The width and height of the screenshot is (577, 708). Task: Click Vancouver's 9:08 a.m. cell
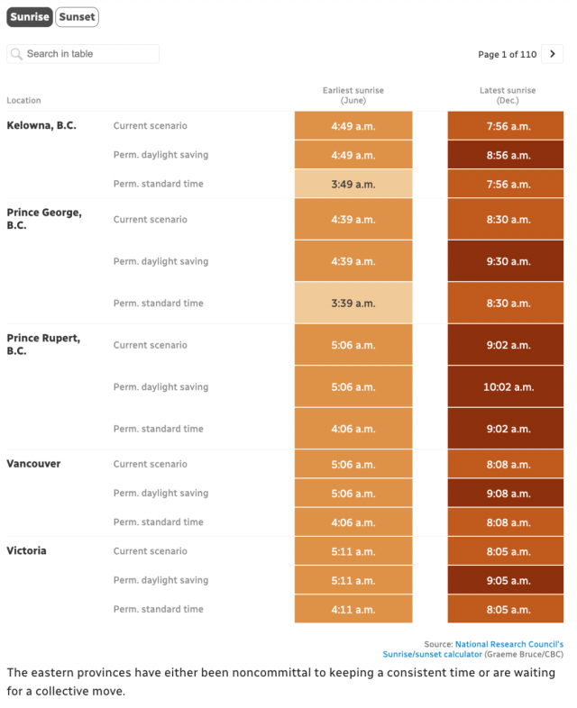(x=506, y=493)
